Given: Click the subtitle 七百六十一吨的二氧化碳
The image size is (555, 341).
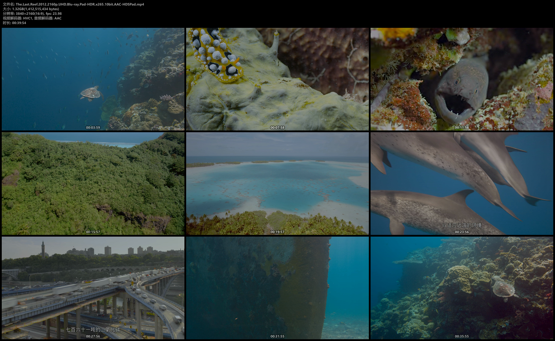Looking at the screenshot, I should [x=93, y=330].
